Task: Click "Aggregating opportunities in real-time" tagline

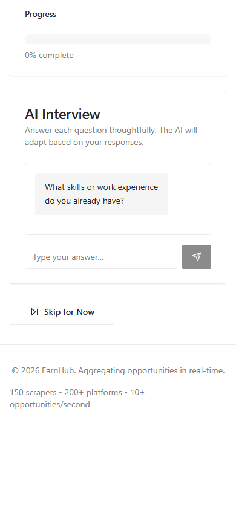Action: click(151, 371)
